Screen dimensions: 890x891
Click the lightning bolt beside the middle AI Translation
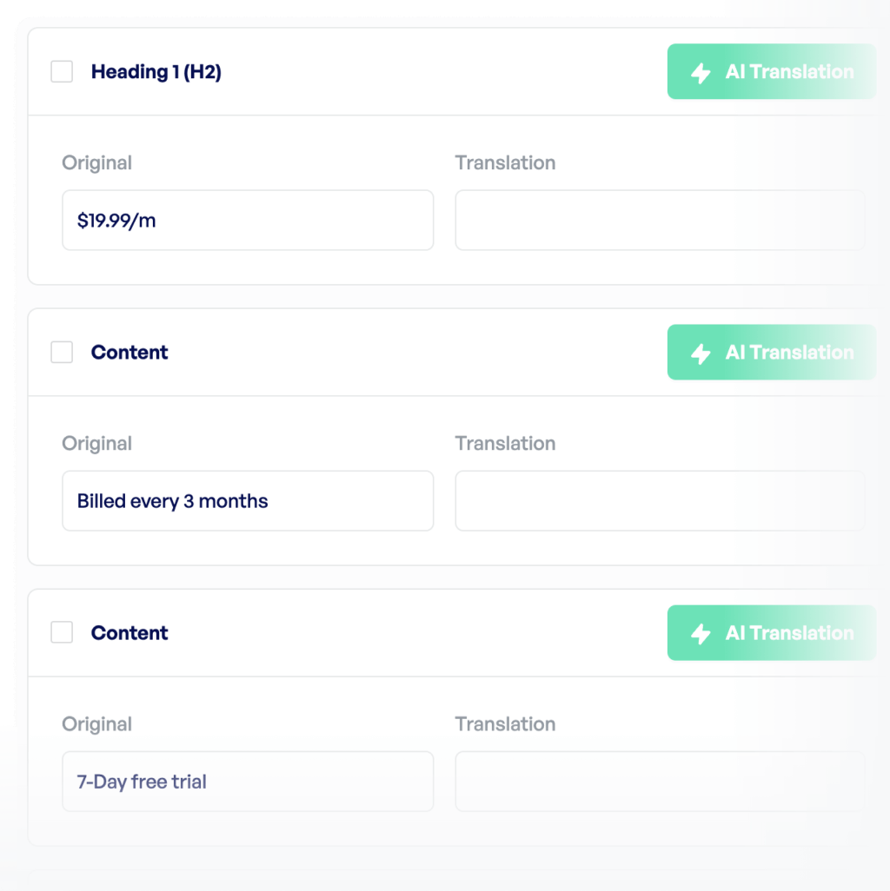(x=701, y=353)
